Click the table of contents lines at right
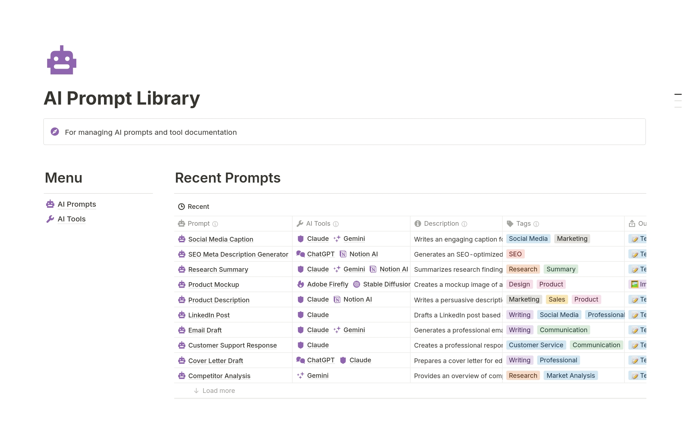The image size is (691, 431). (x=678, y=101)
